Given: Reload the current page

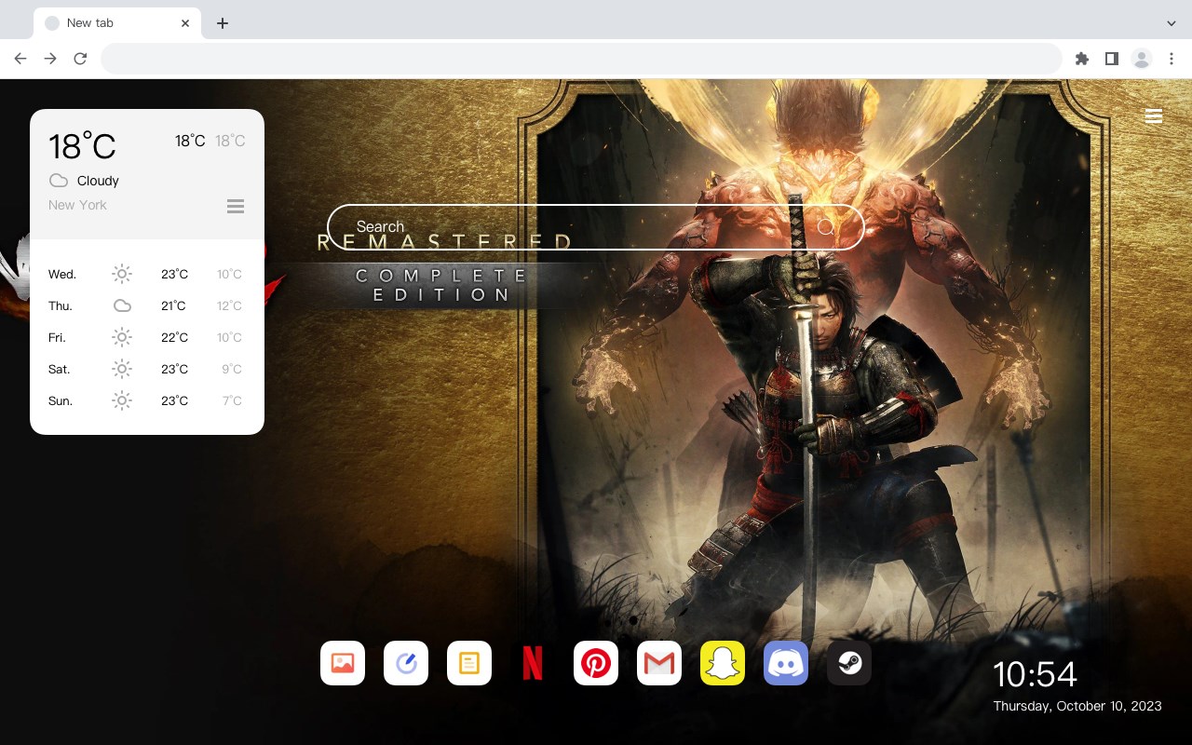Looking at the screenshot, I should 80,59.
